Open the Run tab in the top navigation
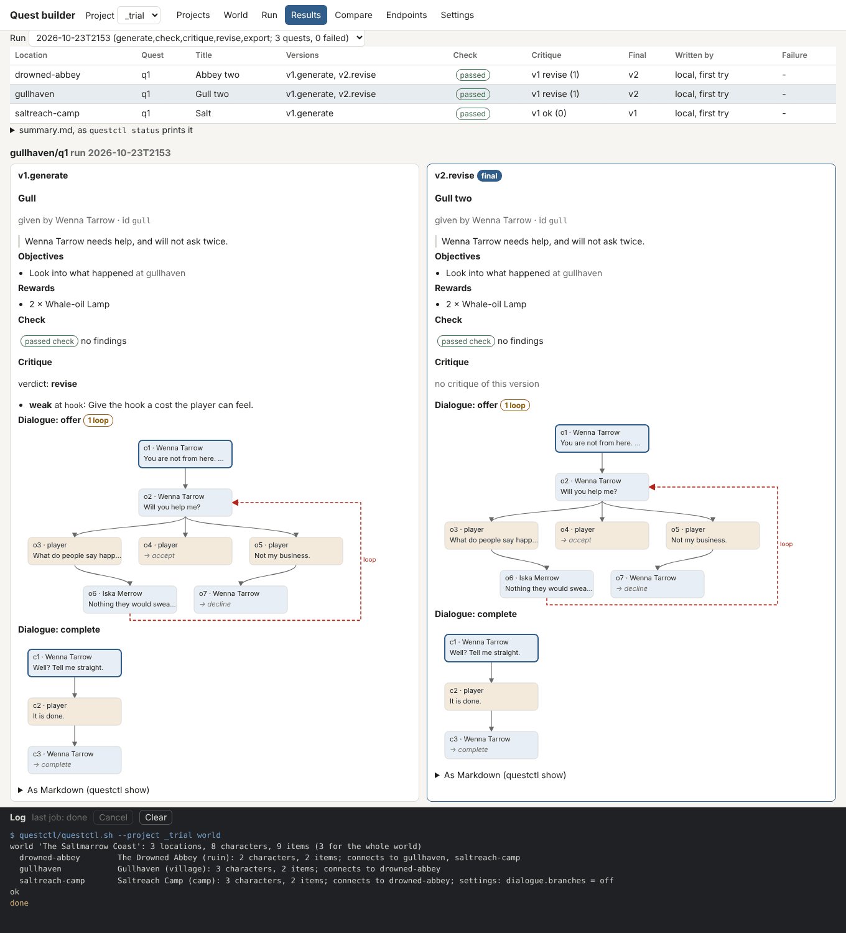The width and height of the screenshot is (846, 933). [x=269, y=15]
